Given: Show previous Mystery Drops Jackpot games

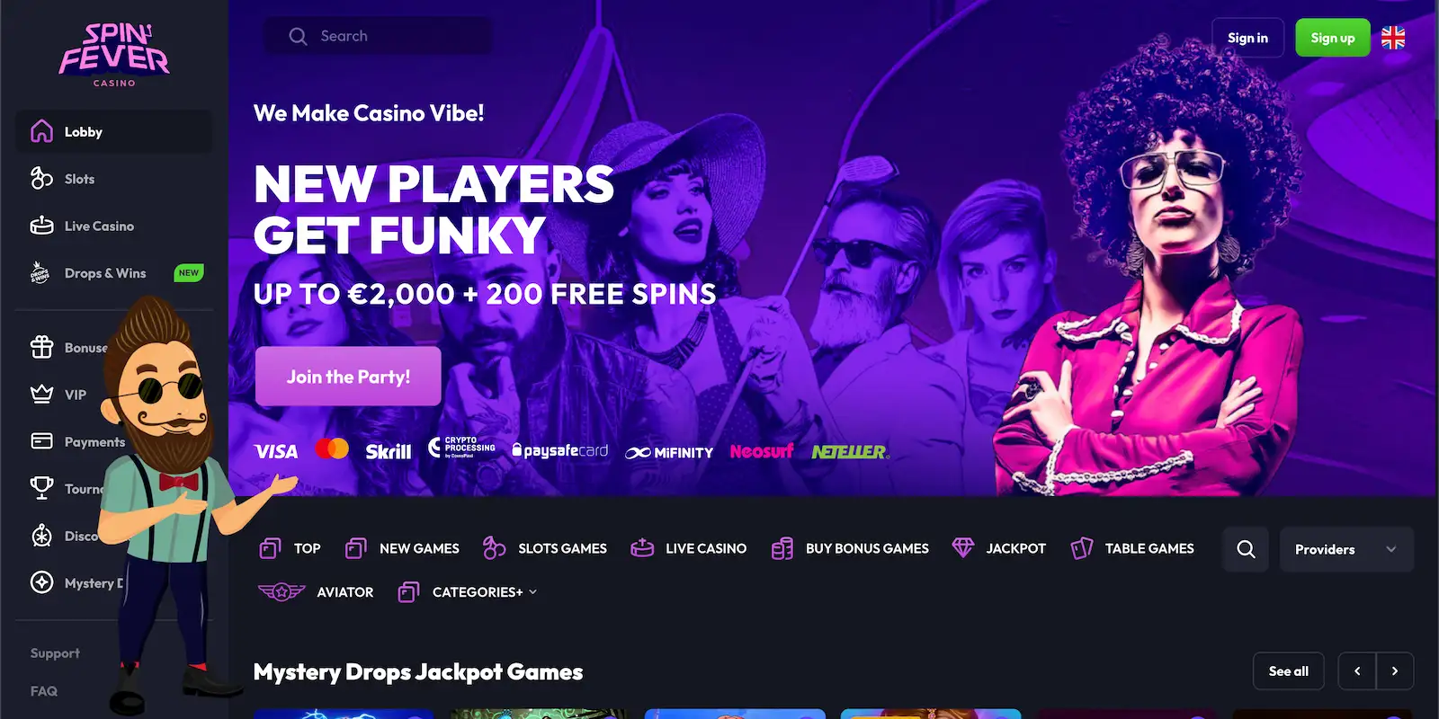Looking at the screenshot, I should 1357,670.
